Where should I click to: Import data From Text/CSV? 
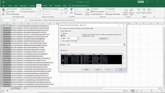pos(12,9)
